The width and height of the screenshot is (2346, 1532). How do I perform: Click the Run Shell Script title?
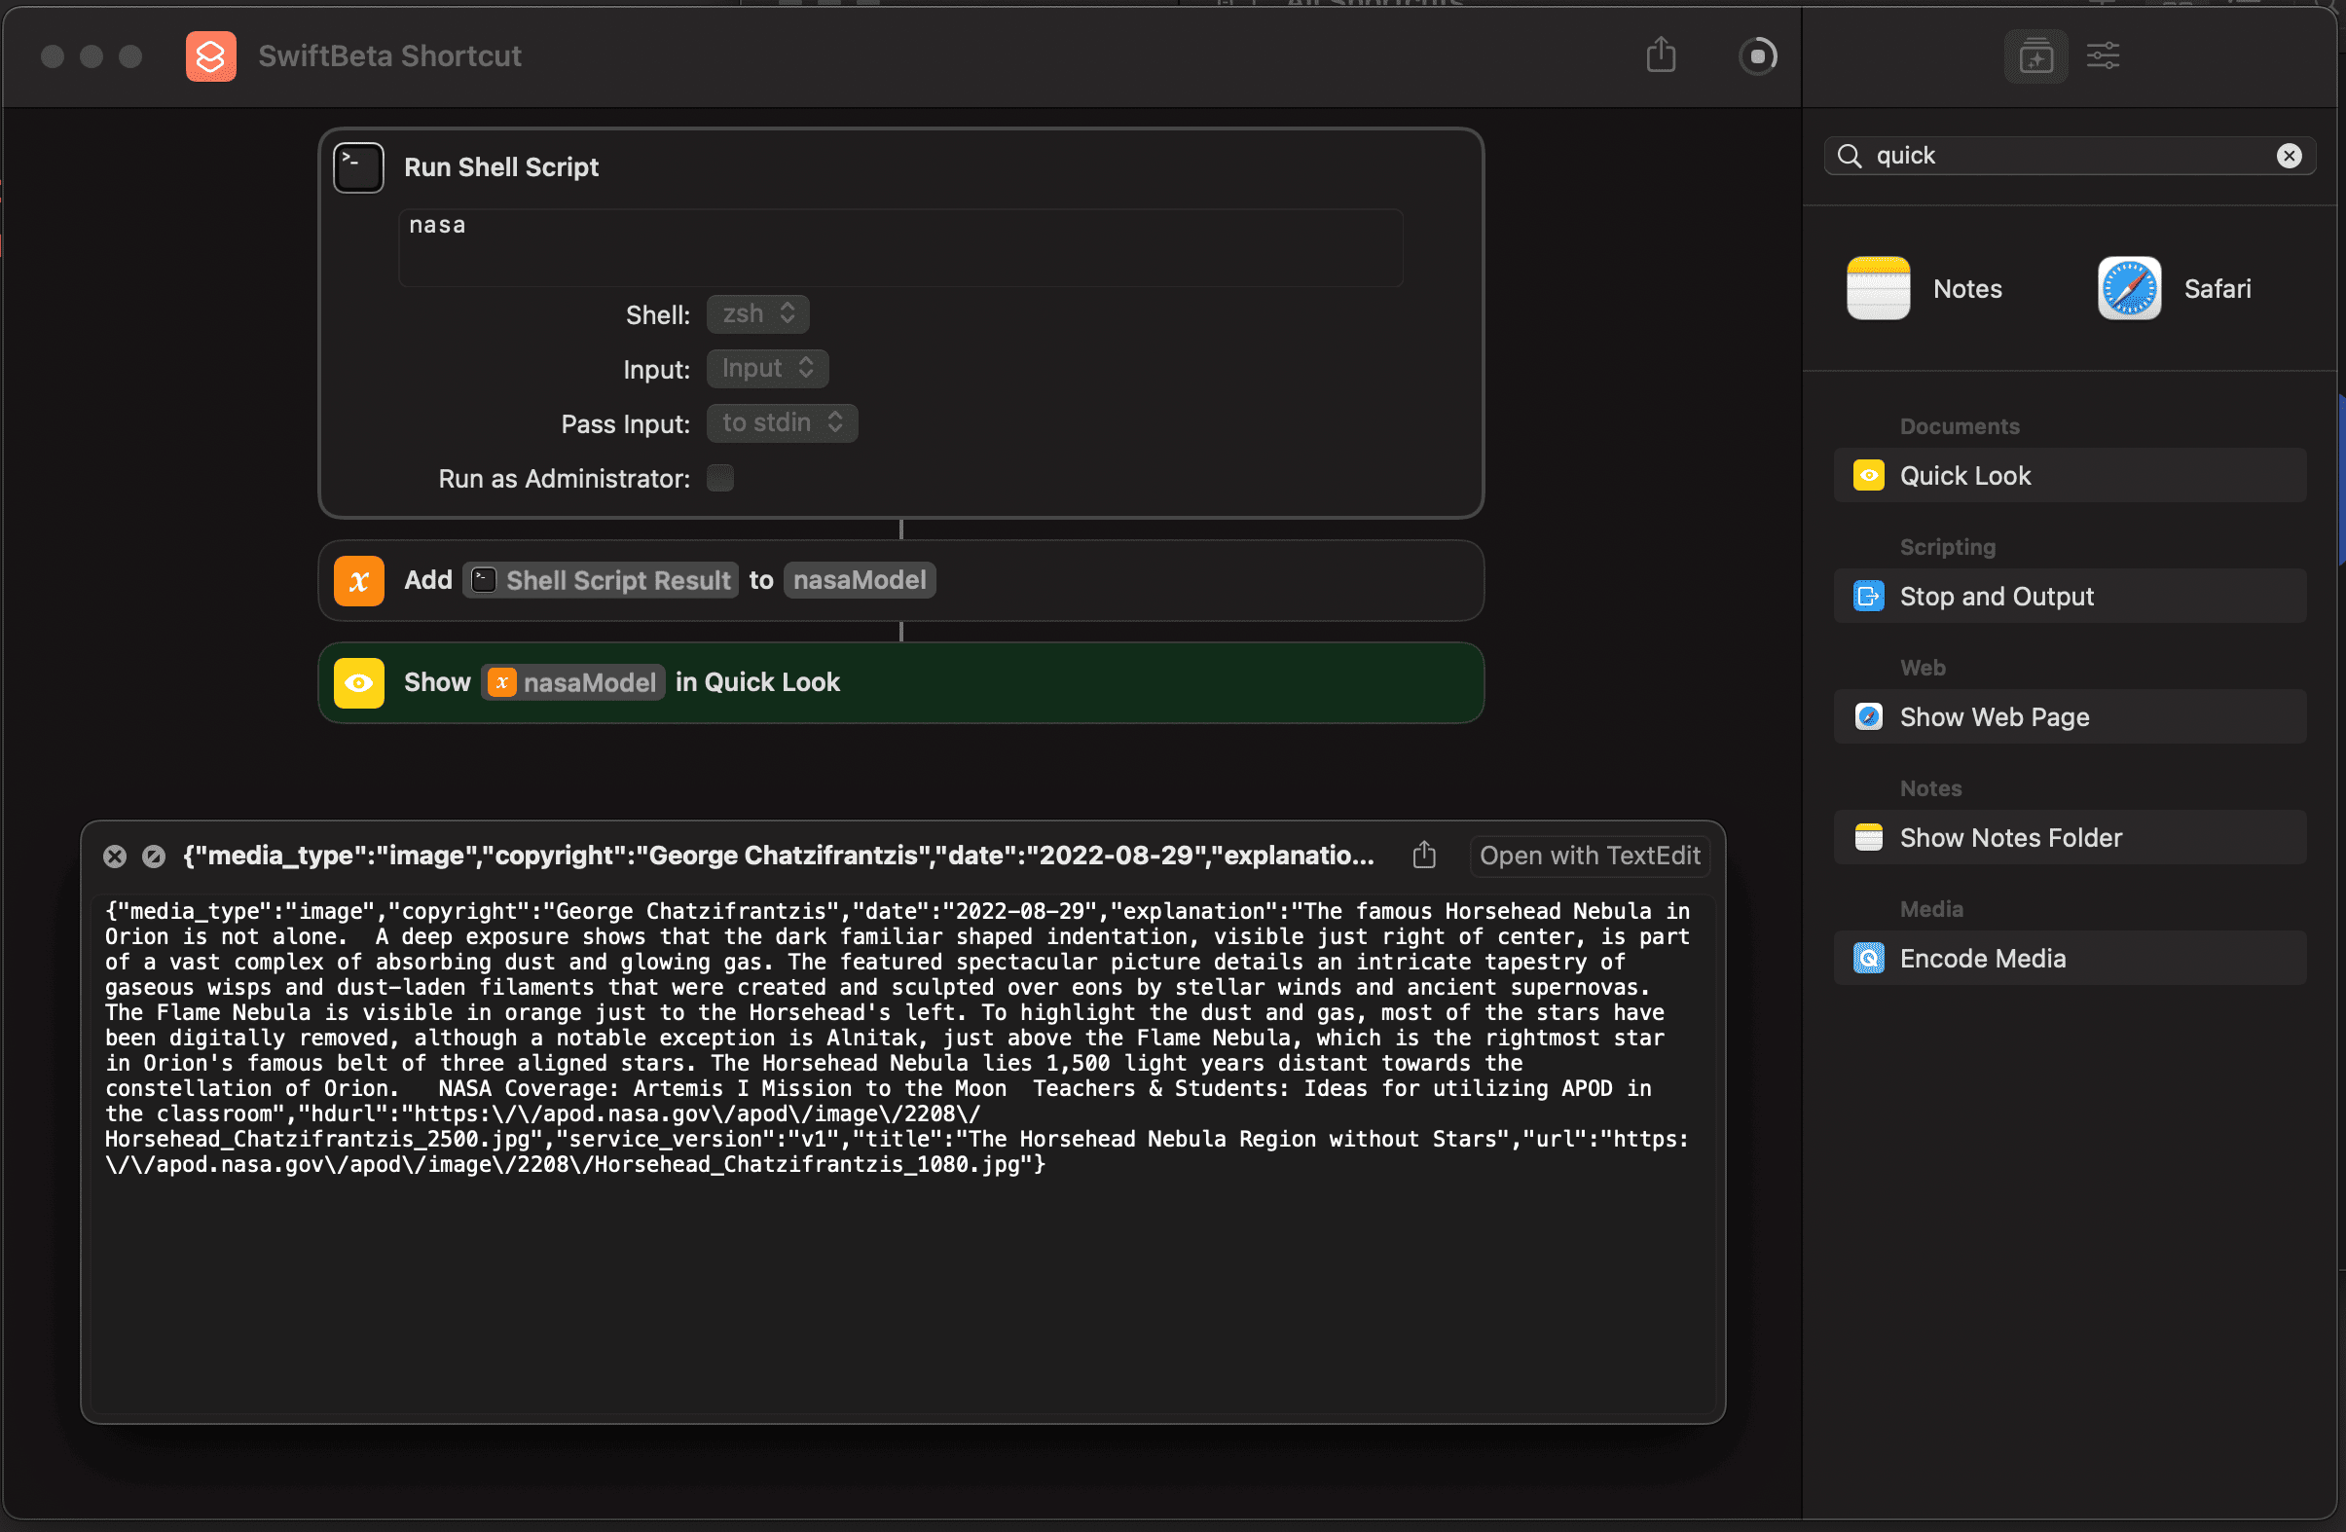(500, 167)
